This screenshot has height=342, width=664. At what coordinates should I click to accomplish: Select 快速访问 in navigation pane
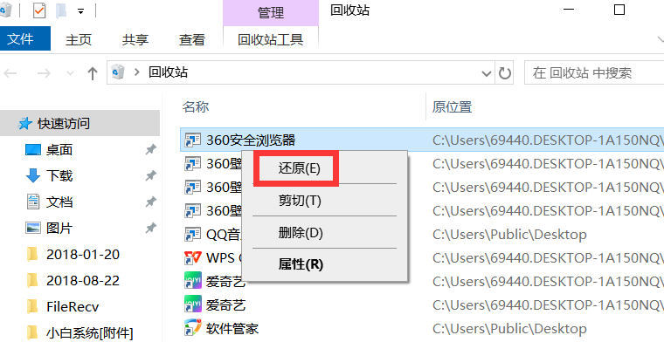click(80, 123)
